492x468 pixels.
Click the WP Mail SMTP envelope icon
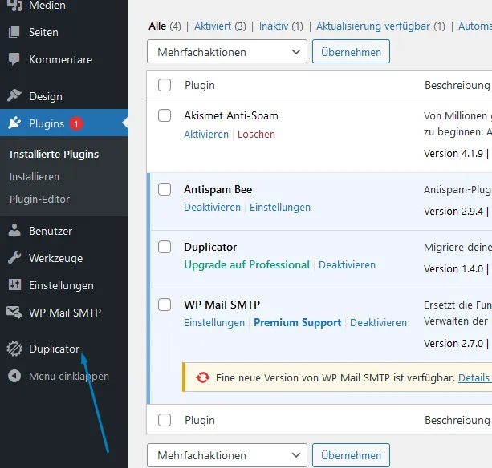point(14,312)
